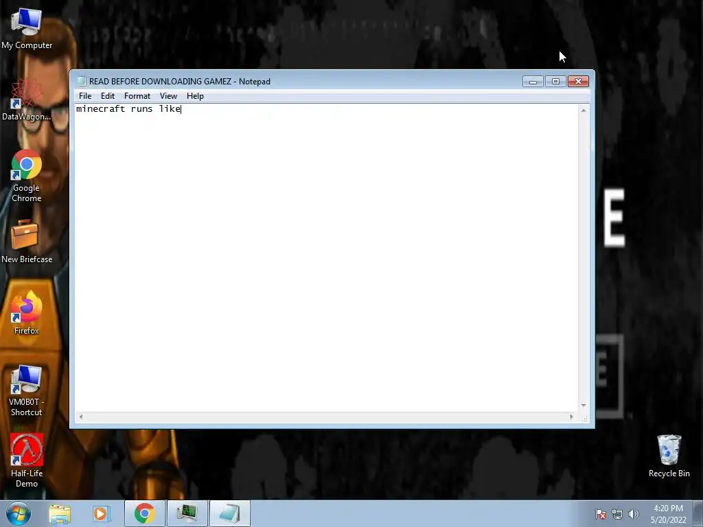Click the horizontal scrollbar left arrow in Notepad
This screenshot has width=703, height=527.
81,417
